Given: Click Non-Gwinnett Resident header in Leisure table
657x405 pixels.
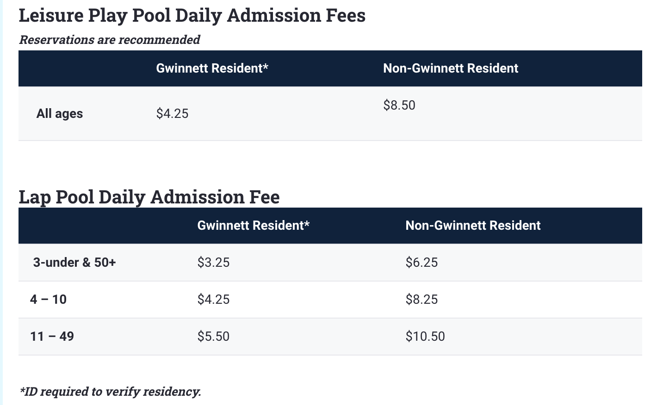Looking at the screenshot, I should point(451,68).
